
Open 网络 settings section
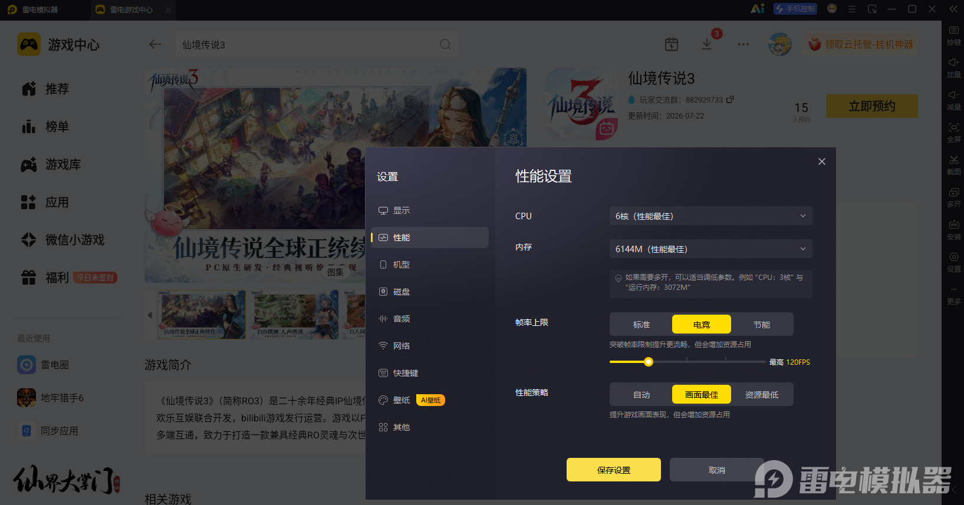(x=430, y=346)
